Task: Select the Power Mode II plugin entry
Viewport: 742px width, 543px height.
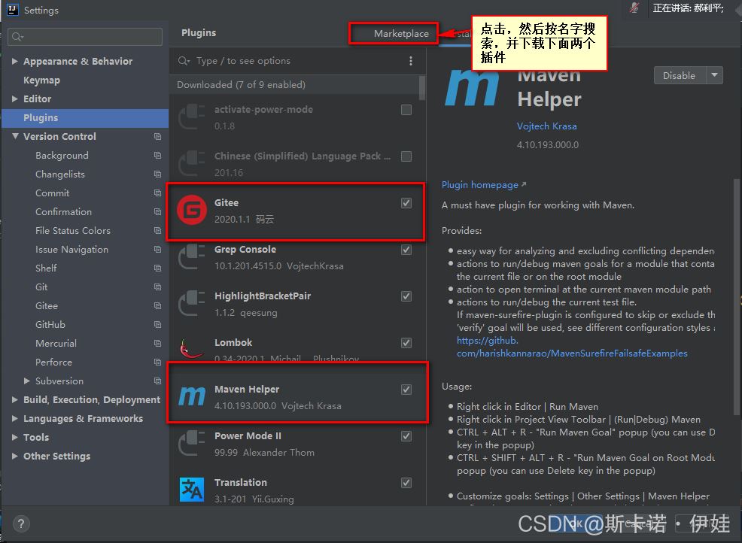Action: click(x=296, y=444)
